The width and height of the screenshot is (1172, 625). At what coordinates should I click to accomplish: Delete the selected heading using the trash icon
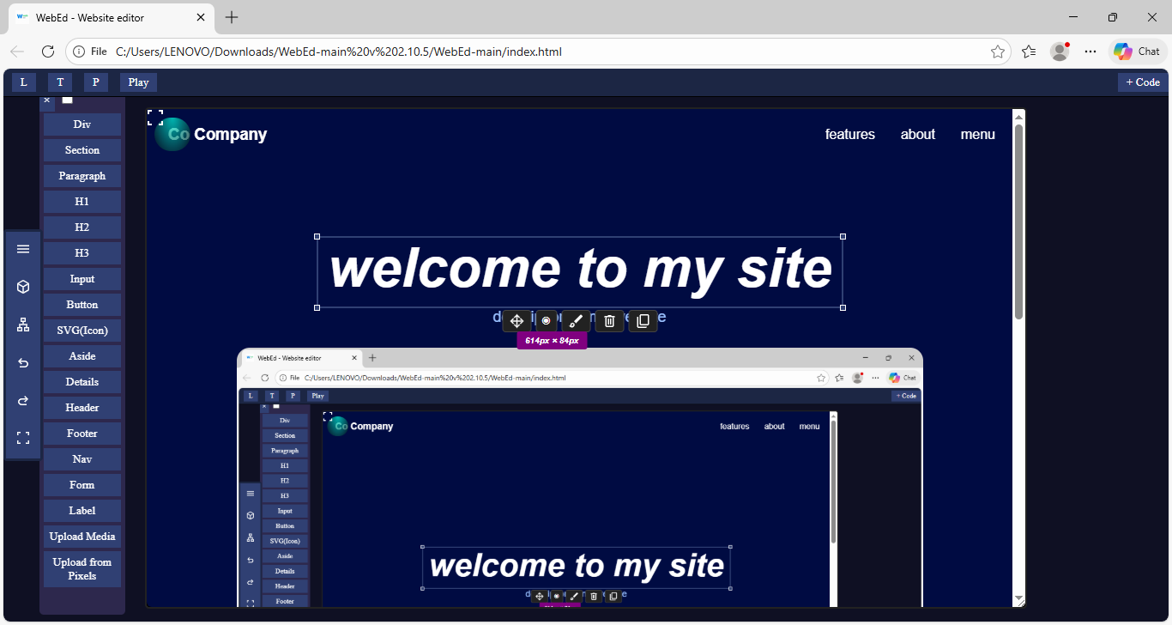point(609,320)
